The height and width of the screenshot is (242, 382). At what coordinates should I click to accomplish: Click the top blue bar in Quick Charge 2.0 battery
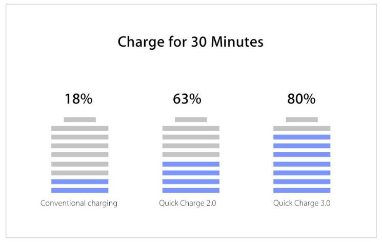click(x=191, y=164)
